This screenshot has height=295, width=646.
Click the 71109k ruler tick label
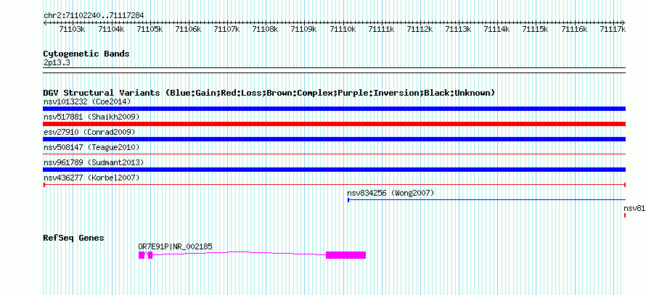(x=303, y=29)
